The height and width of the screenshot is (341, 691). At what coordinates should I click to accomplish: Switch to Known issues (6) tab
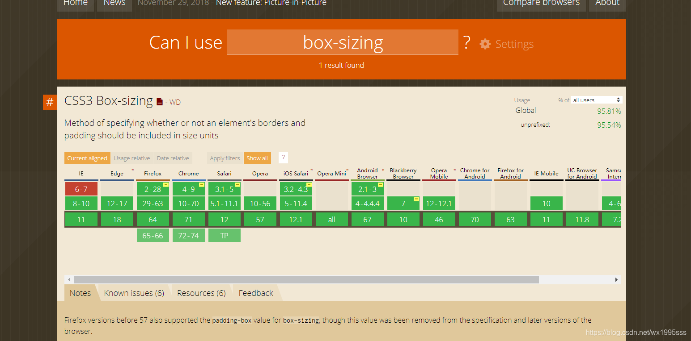pos(134,293)
